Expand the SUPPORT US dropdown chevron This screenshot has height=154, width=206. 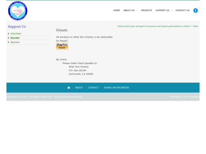(x=171, y=10)
